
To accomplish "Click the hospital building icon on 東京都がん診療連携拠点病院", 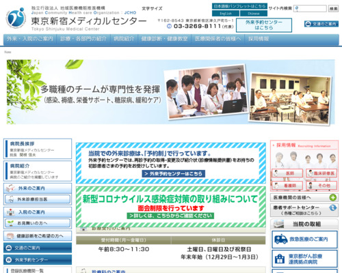I will pos(280,259).
